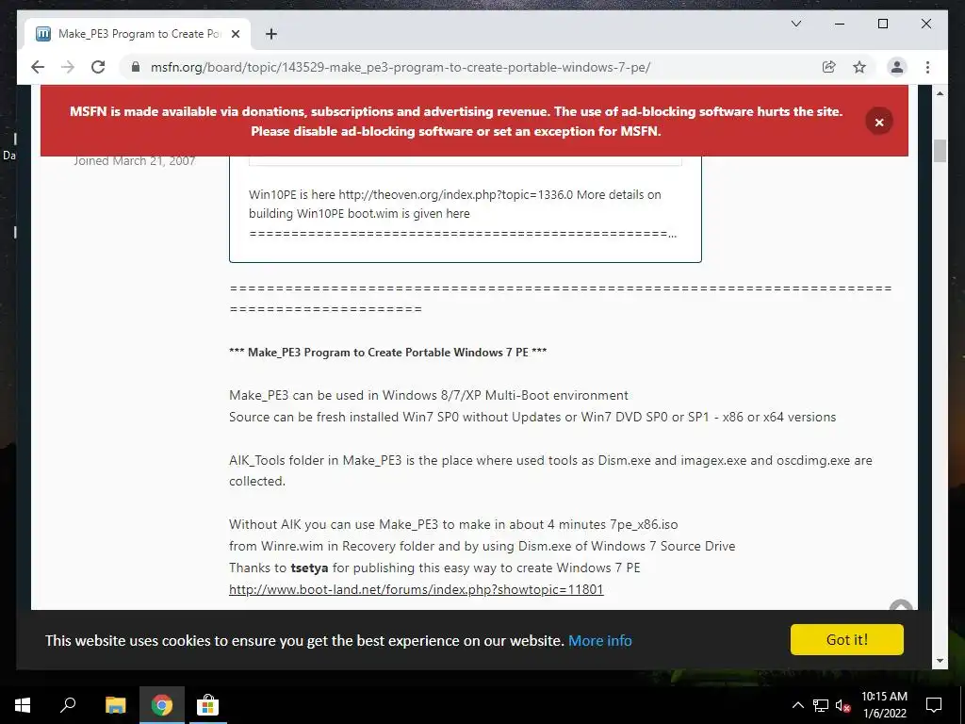Image resolution: width=965 pixels, height=724 pixels.
Task: Open Microsoft Store from taskbar
Action: (x=208, y=705)
